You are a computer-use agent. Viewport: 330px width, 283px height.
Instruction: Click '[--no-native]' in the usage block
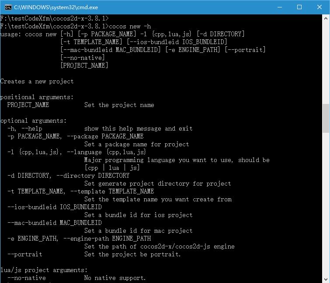[83, 58]
